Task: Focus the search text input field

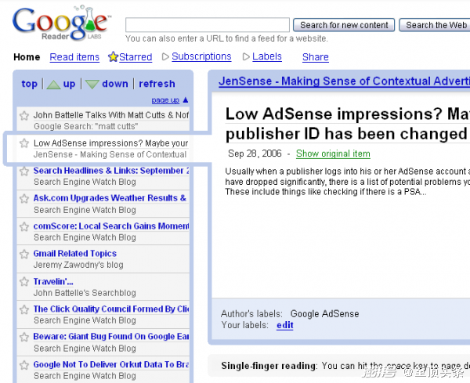Action: coord(208,24)
